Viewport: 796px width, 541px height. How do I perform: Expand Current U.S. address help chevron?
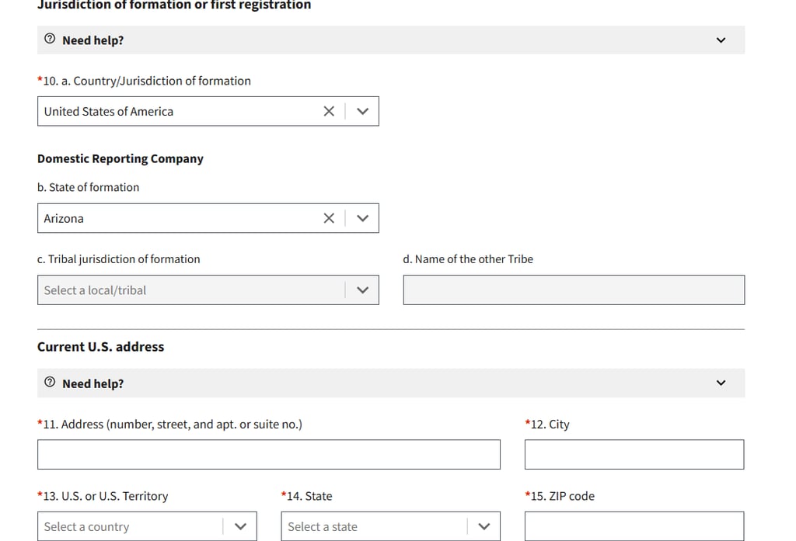coord(721,383)
